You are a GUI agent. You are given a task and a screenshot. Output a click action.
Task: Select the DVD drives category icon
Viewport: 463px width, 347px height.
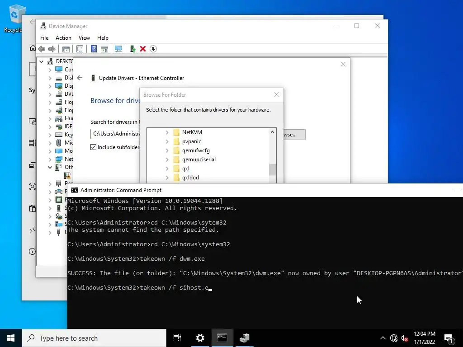(x=59, y=94)
